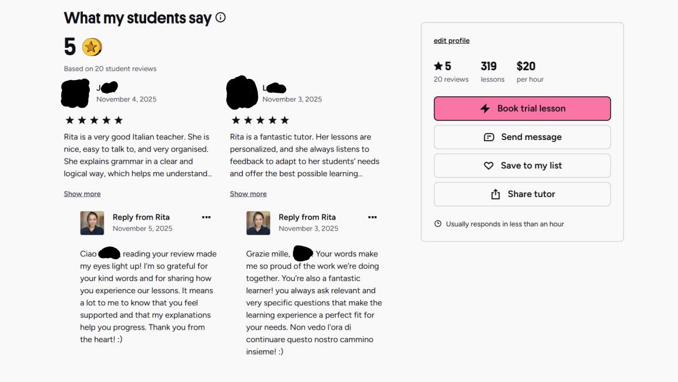Expand the November 3 review with Show more
Screen dimensions: 678x382
[248, 194]
